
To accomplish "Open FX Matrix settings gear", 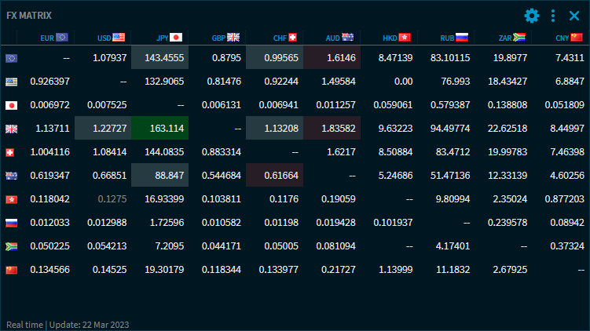I will tap(532, 16).
